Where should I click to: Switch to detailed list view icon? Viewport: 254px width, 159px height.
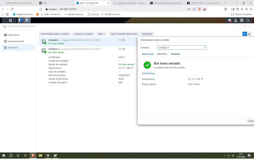pos(245,34)
